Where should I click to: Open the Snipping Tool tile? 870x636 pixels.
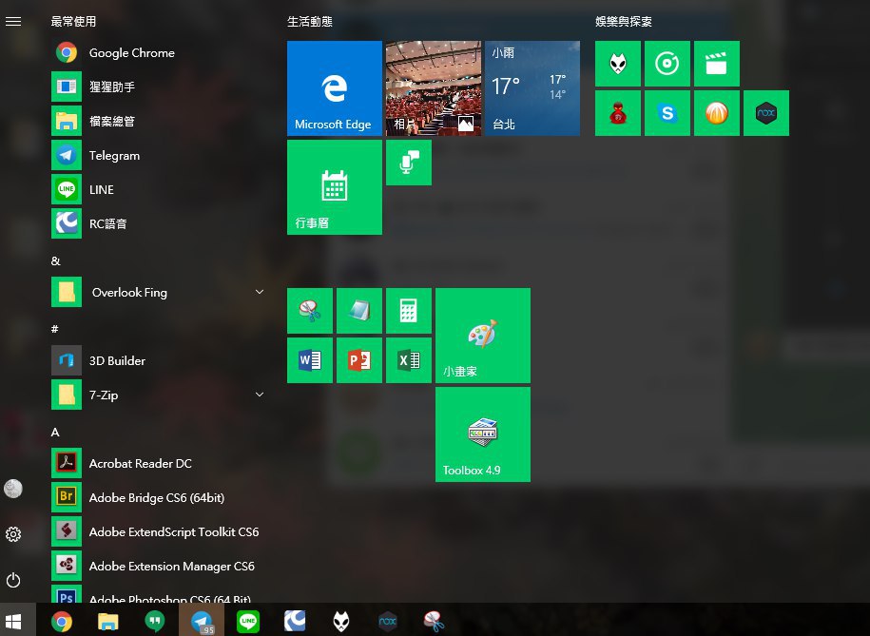pos(310,311)
